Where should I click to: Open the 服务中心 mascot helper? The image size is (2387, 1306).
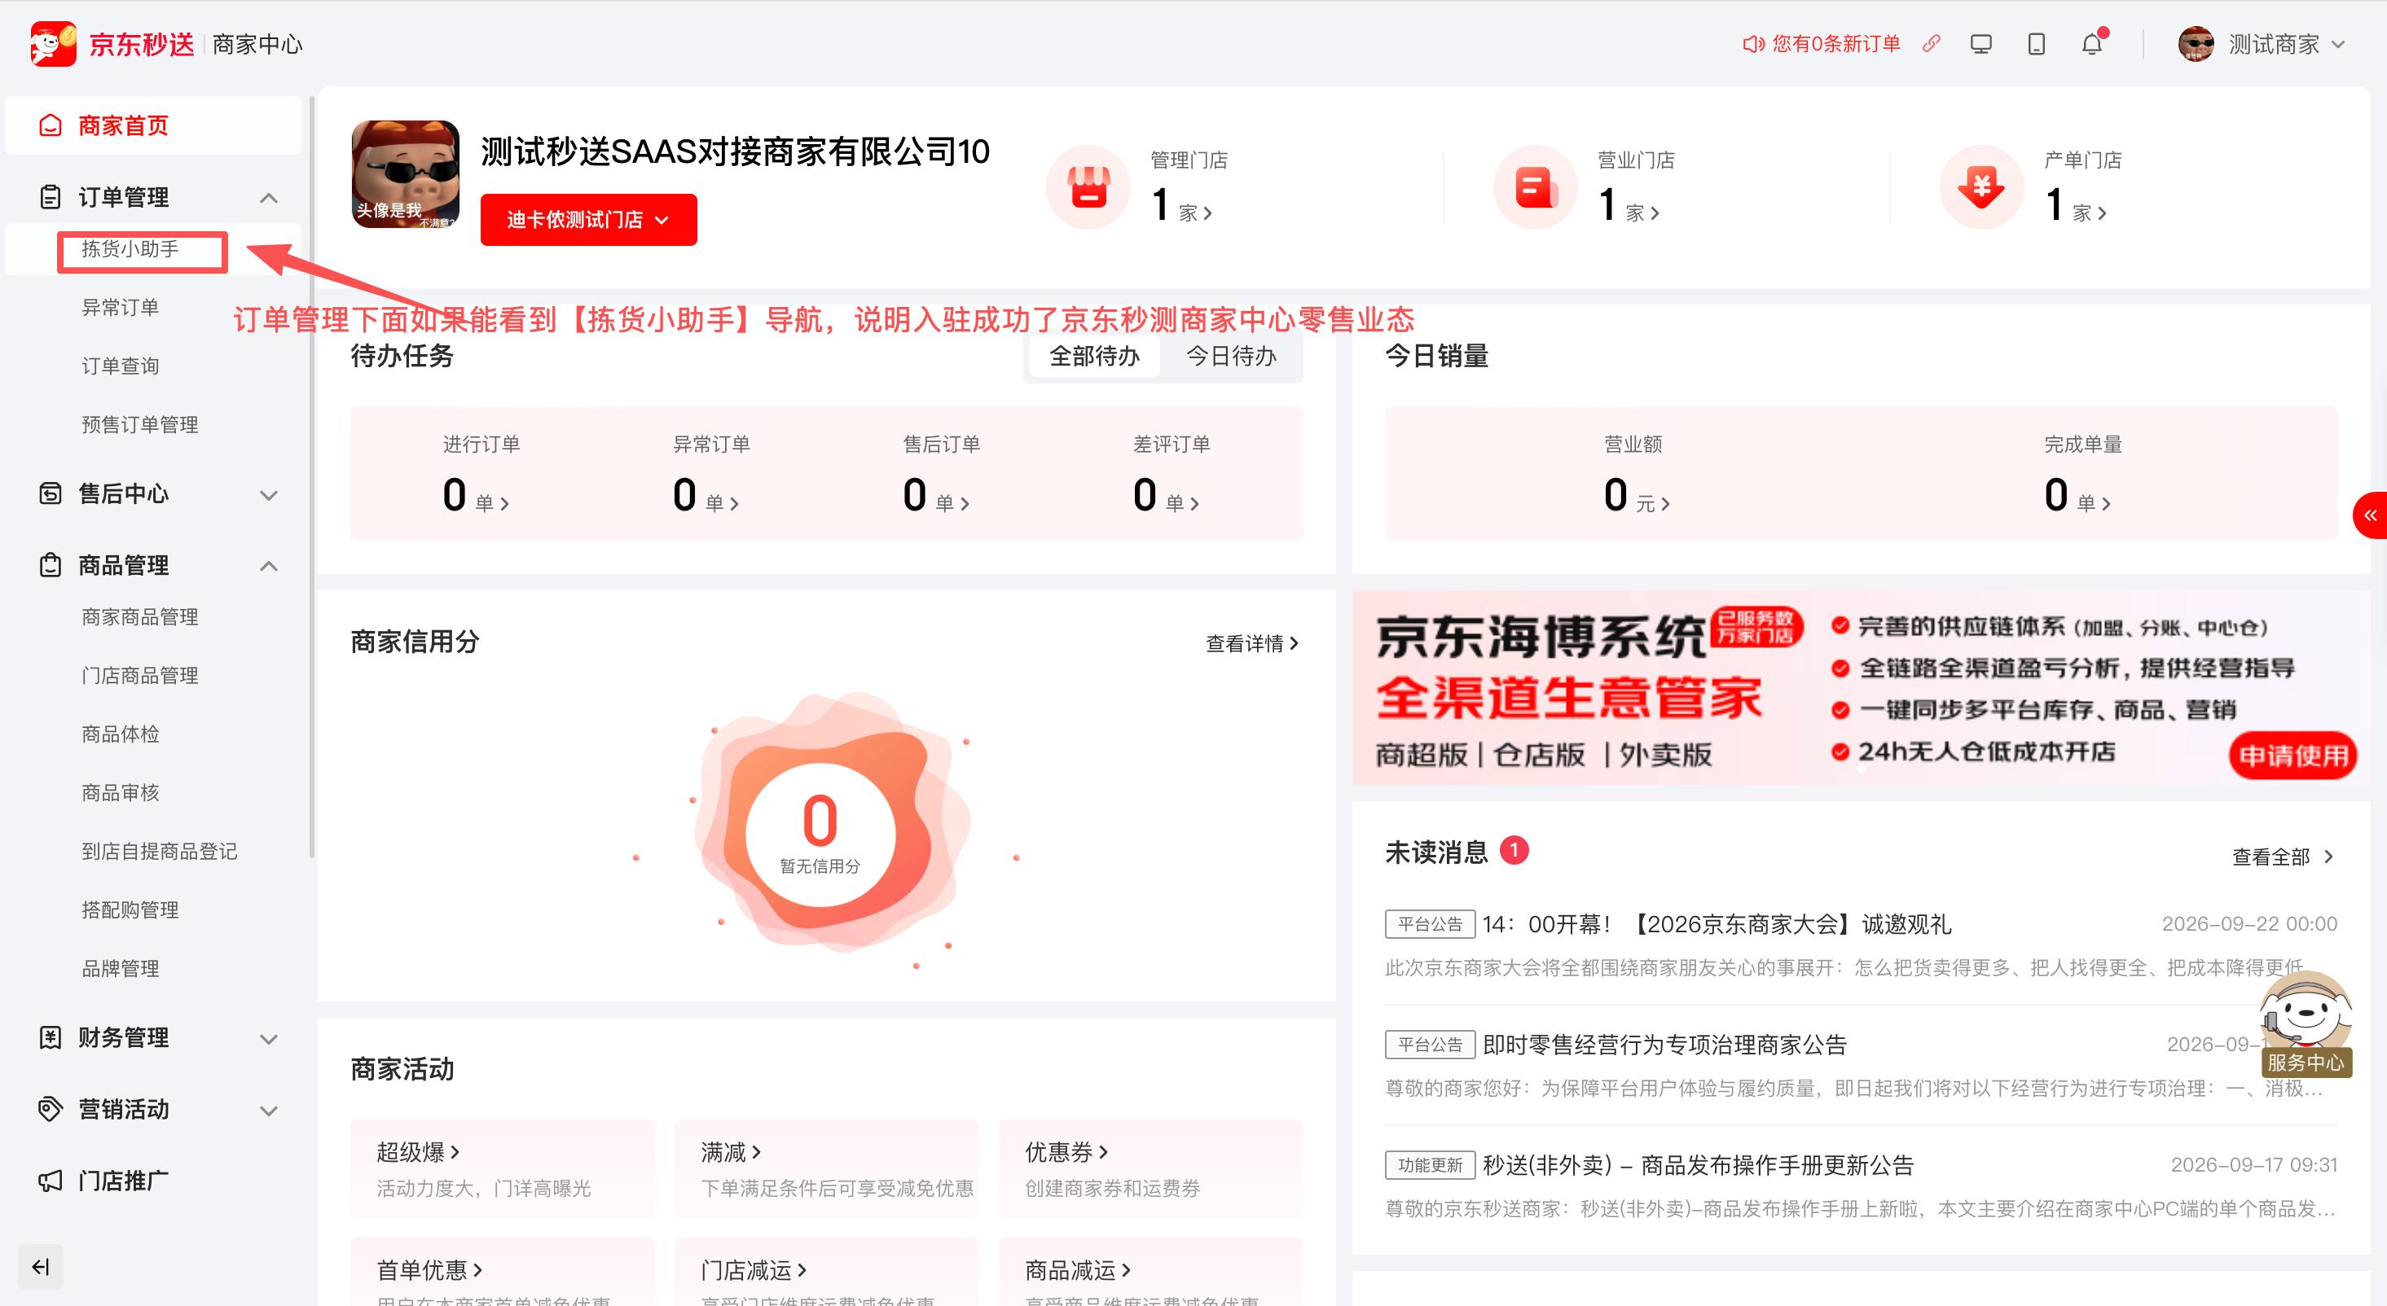pos(2306,1024)
